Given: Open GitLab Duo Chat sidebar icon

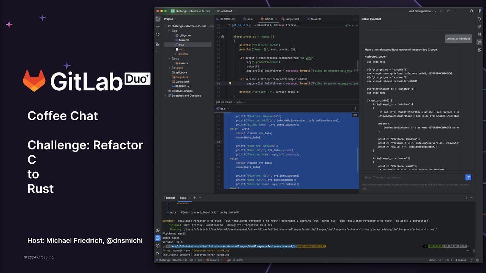Looking at the screenshot, I should 480,42.
